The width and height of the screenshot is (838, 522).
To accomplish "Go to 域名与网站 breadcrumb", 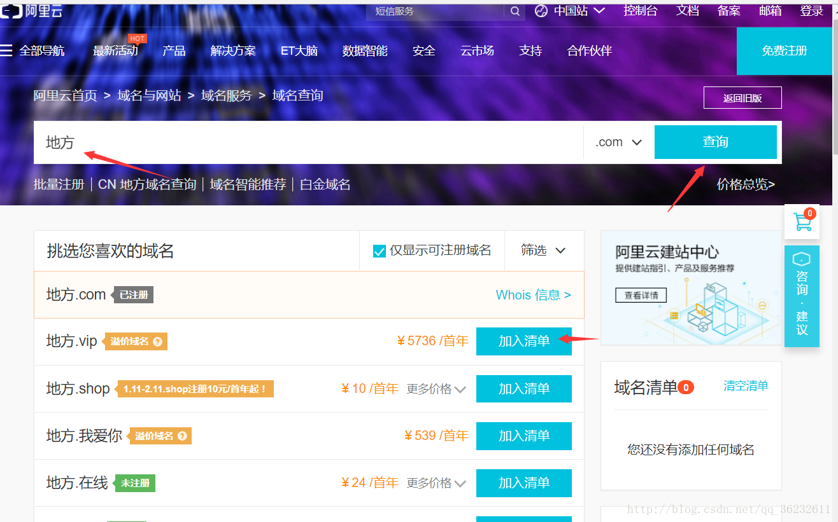I will [x=150, y=96].
